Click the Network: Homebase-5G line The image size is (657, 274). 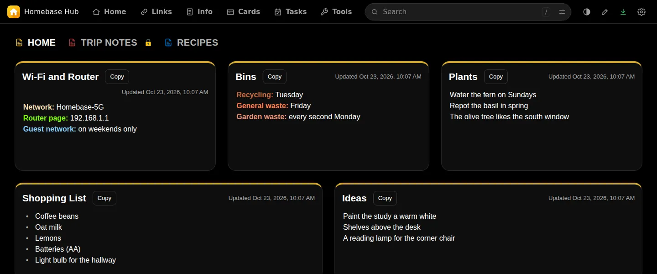[63, 107]
